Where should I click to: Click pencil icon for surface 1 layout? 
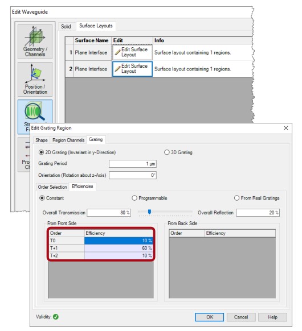click(117, 52)
